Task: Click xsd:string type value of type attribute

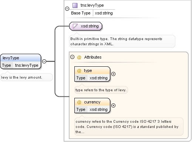Action: pyautogui.click(x=98, y=78)
